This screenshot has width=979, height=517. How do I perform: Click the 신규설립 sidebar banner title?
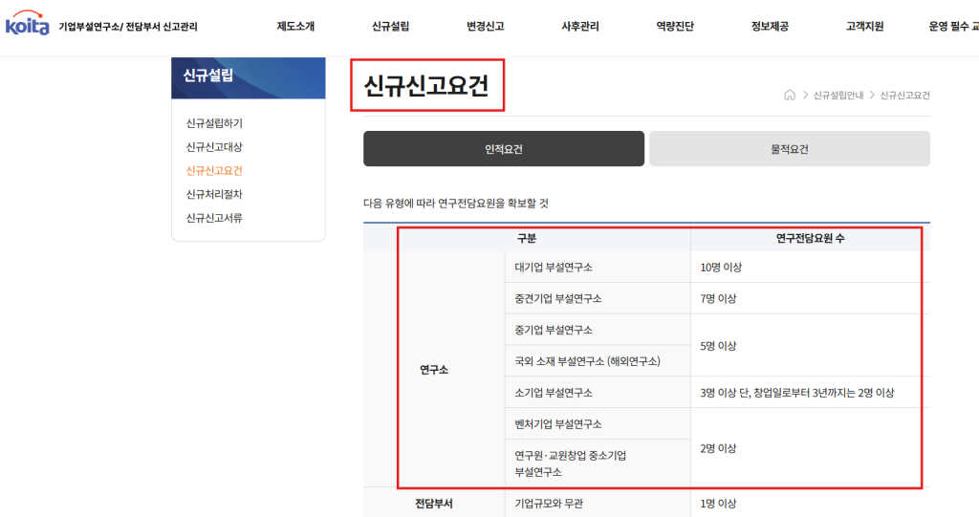207,75
